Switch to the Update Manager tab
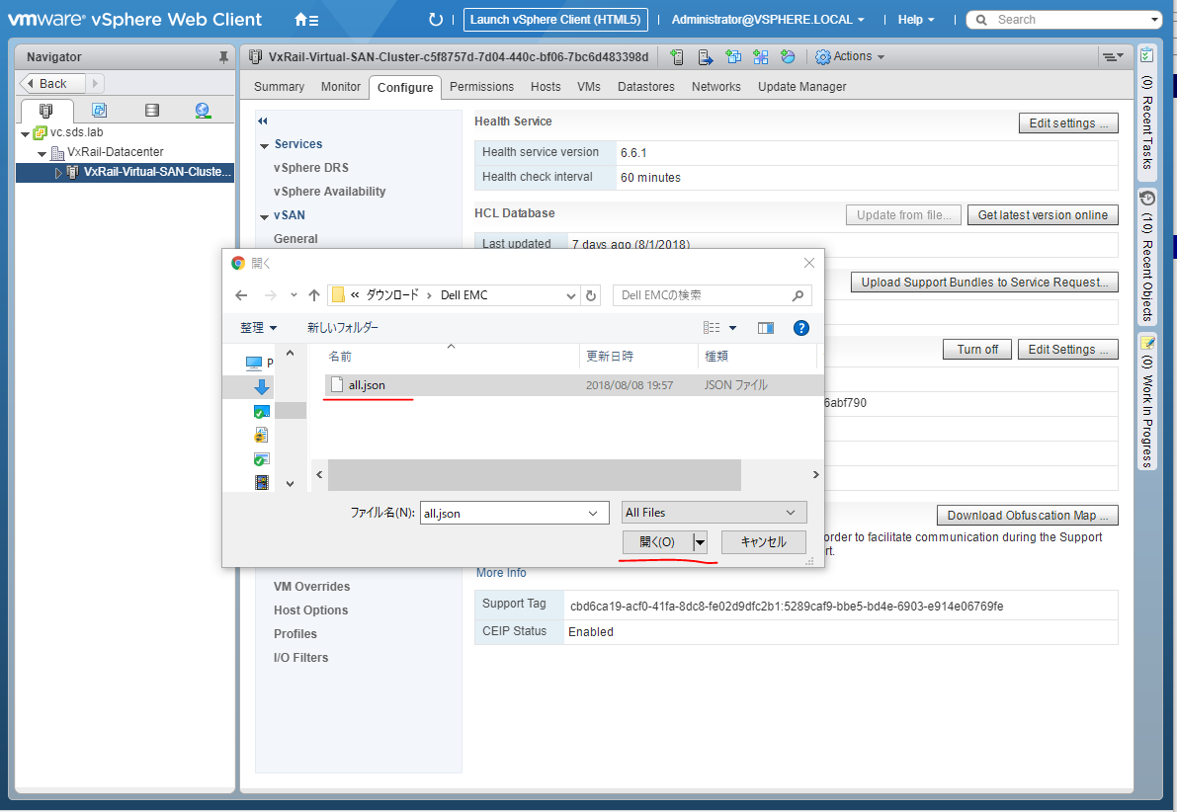Viewport: 1177px width, 812px height. point(802,87)
